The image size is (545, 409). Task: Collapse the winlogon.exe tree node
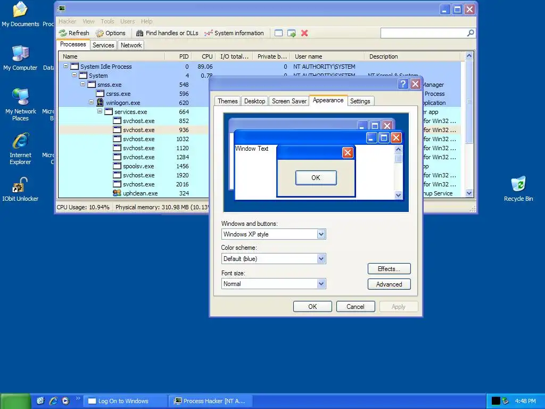click(x=91, y=102)
